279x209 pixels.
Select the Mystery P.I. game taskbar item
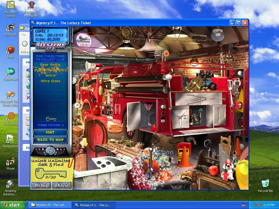[93, 205]
